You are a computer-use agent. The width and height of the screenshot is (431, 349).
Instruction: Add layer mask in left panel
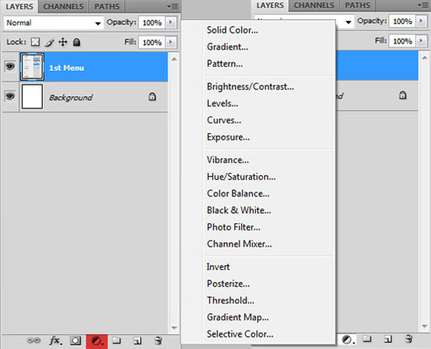(76, 341)
